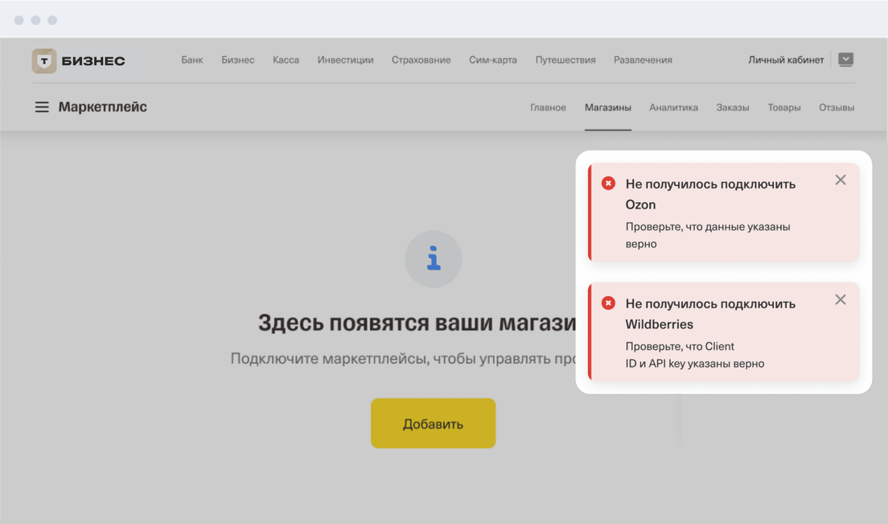
Task: Open the Товары tab
Action: (x=784, y=107)
